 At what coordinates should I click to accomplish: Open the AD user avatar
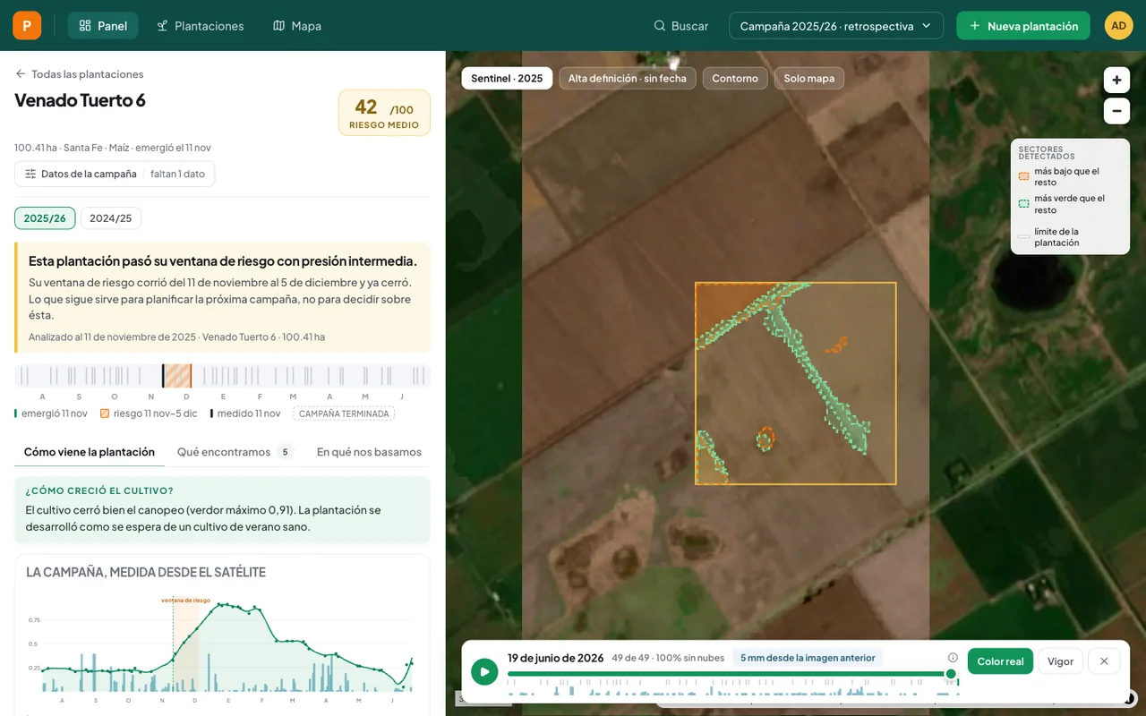(1118, 26)
